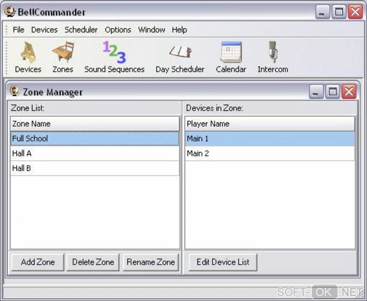Open the Options menu
Screen dimensions: 367x301
118,30
